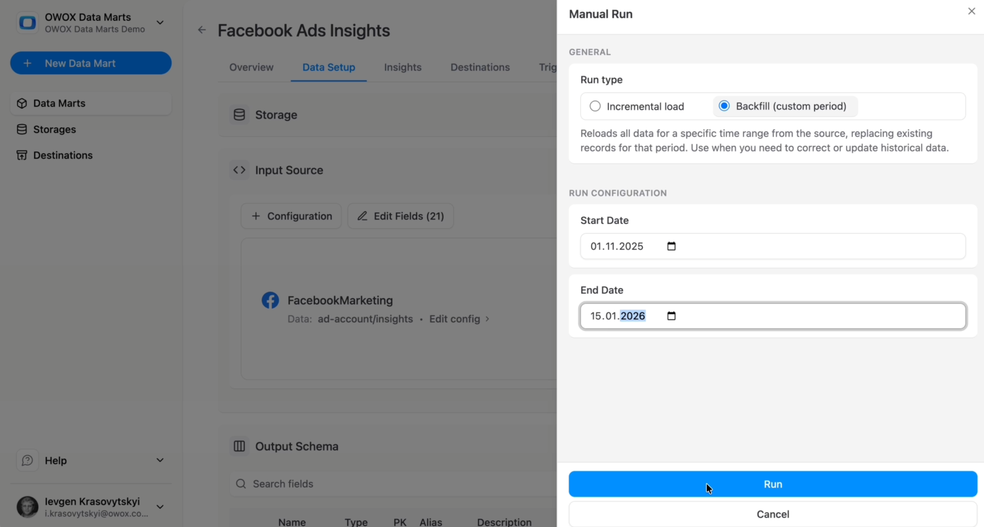Click the Facebook logo icon
This screenshot has width=984, height=527.
click(270, 301)
